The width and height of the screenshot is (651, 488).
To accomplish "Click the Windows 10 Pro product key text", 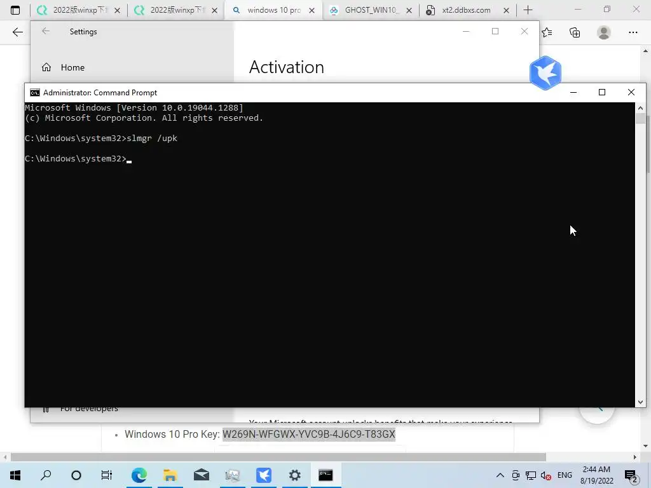I will coord(308,435).
